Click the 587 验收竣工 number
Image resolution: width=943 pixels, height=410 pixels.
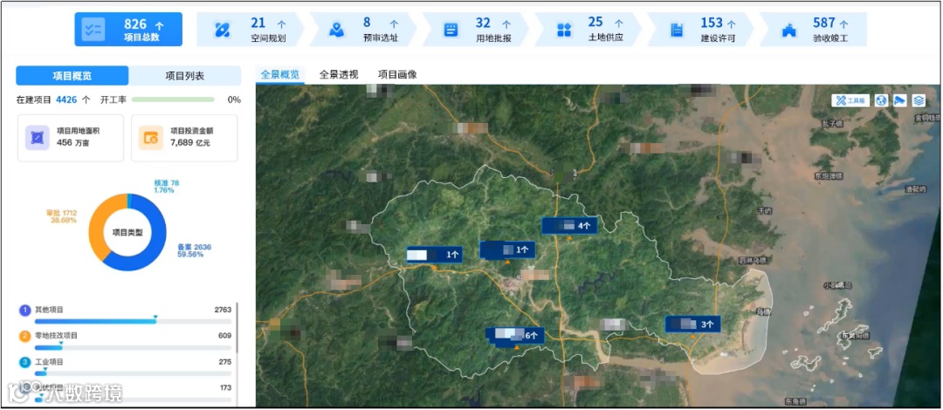(824, 23)
